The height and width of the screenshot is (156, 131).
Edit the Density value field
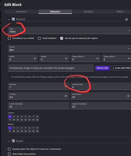pos(38,86)
